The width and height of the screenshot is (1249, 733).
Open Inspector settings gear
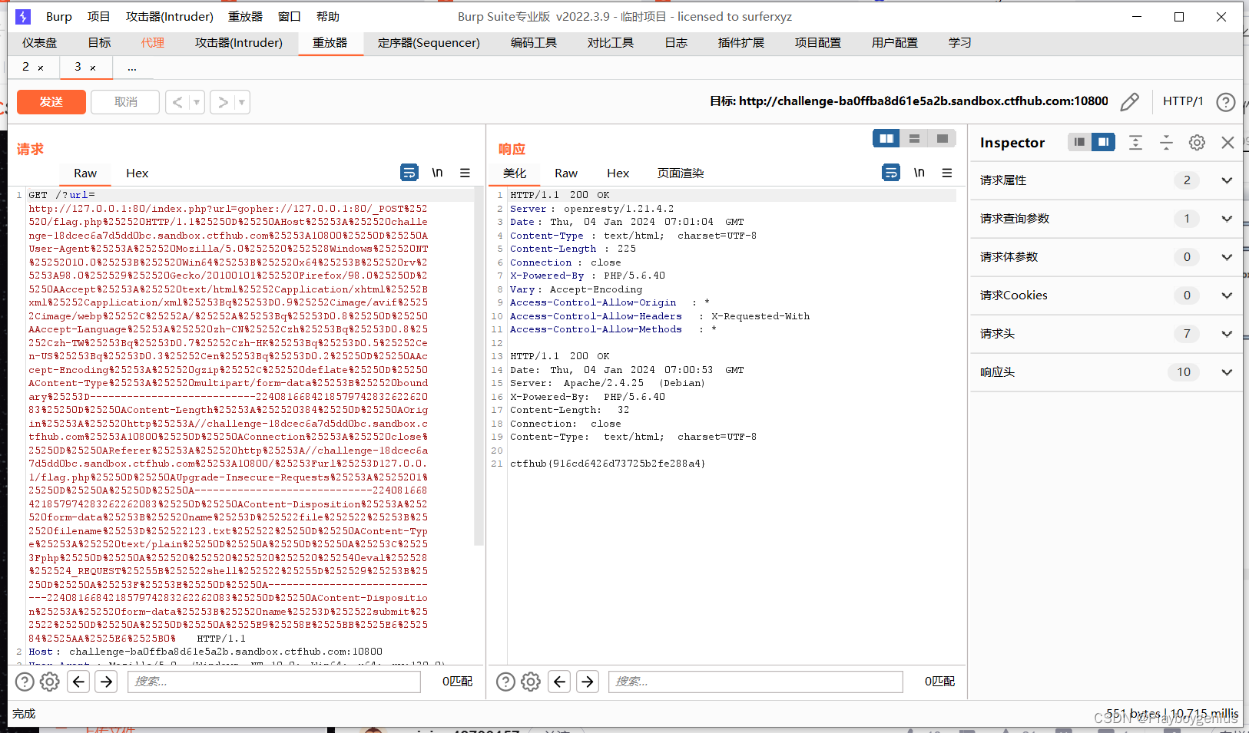click(x=1197, y=142)
